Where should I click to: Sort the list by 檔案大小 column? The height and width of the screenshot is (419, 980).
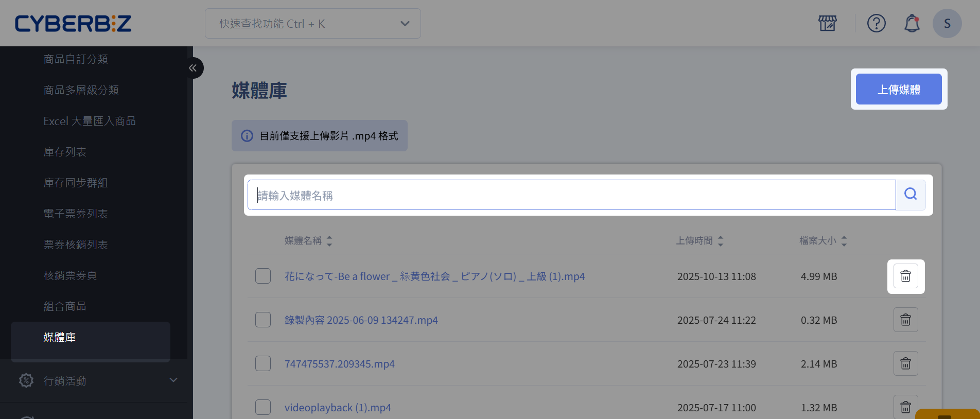point(823,241)
